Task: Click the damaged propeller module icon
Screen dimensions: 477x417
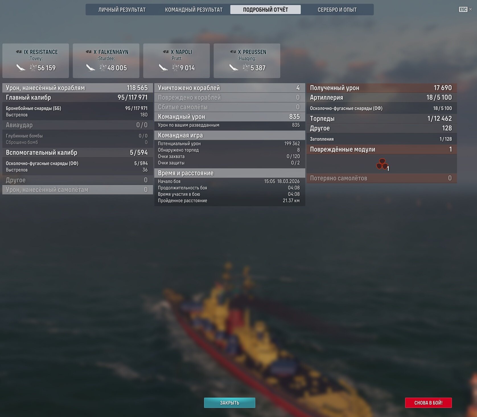Action: click(x=382, y=164)
